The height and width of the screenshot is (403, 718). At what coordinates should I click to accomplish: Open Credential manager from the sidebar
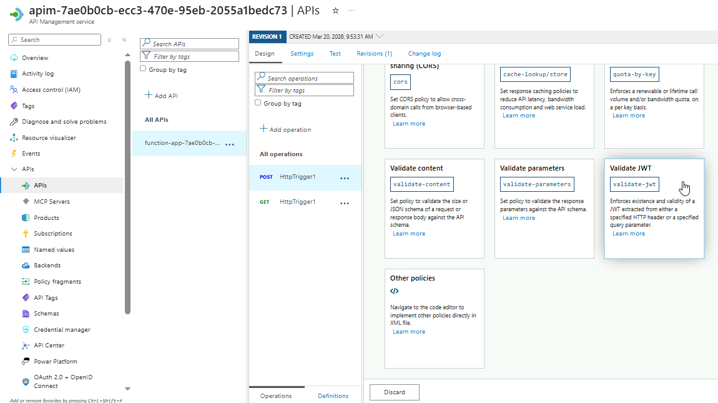pyautogui.click(x=62, y=329)
